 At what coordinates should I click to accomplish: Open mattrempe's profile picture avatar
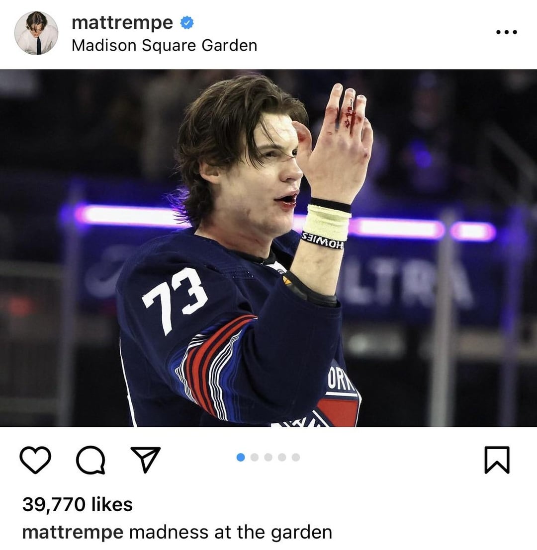pos(36,33)
